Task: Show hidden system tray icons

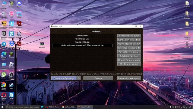Action: (x=168, y=107)
